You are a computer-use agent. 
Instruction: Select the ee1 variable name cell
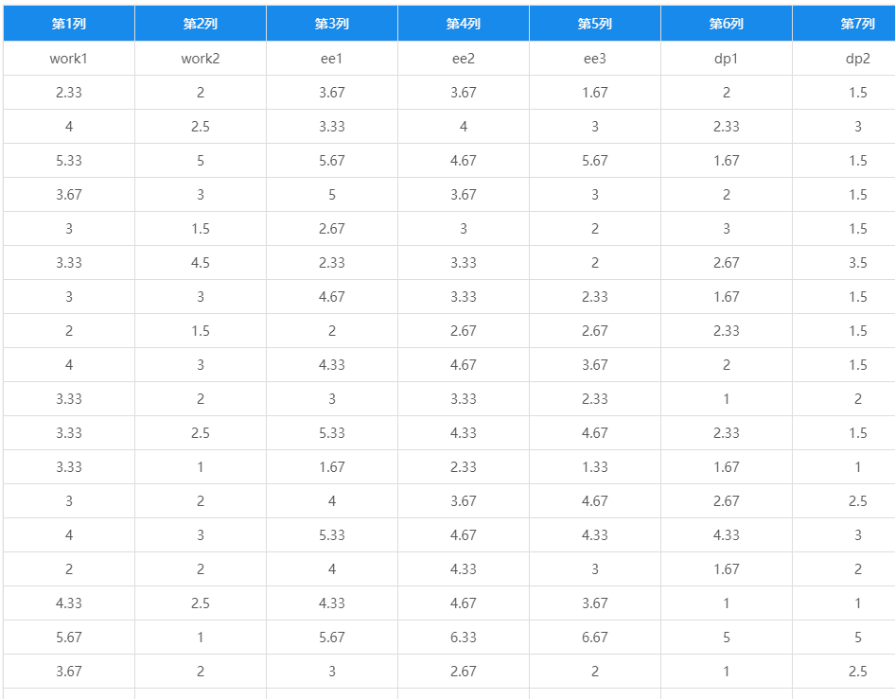click(x=332, y=59)
